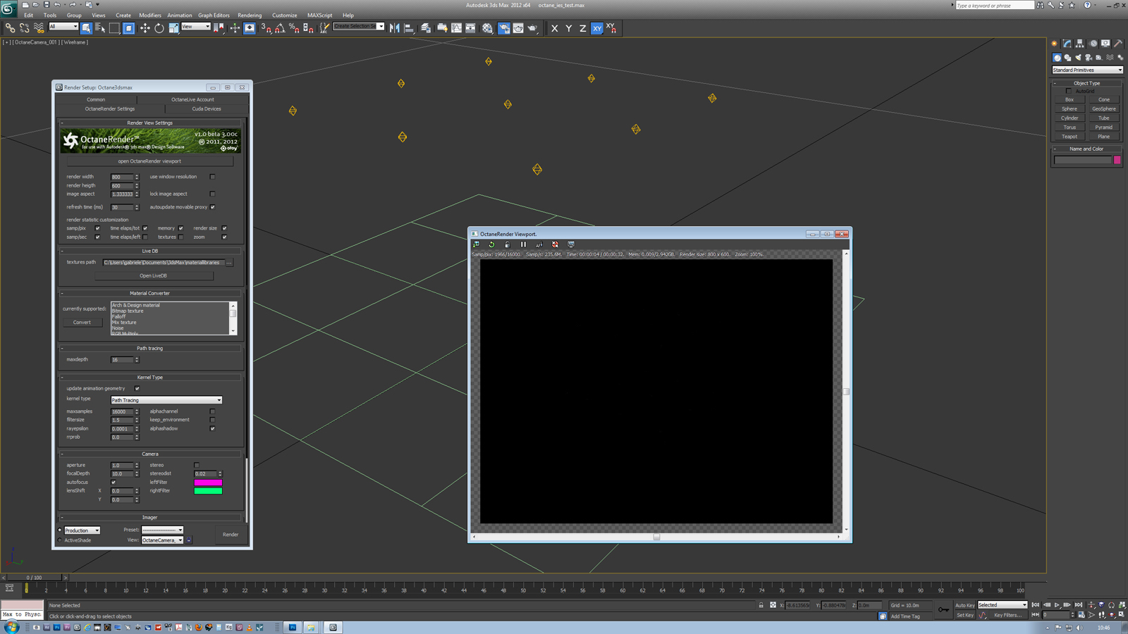Restrict to Z axis constraint

(x=582, y=28)
